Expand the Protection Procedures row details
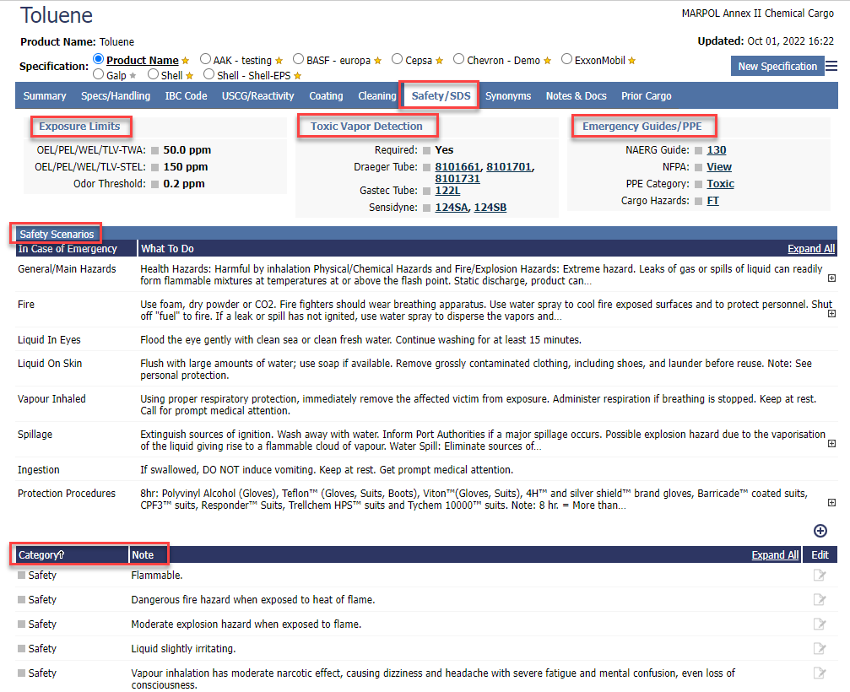The image size is (850, 692). [831, 503]
